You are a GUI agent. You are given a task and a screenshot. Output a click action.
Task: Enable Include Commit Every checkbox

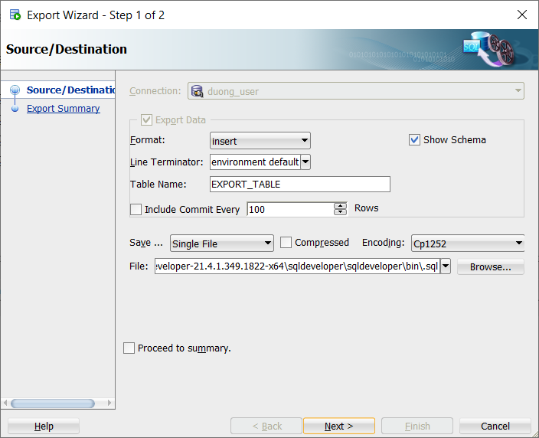pyautogui.click(x=136, y=209)
